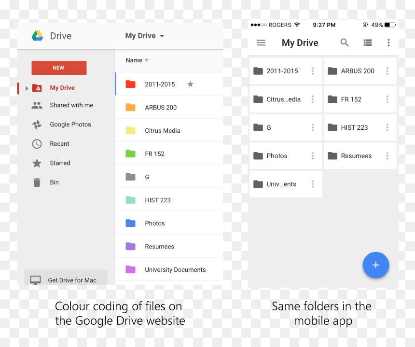Open Google Photos in sidebar
Image resolution: width=415 pixels, height=347 pixels.
coord(70,125)
